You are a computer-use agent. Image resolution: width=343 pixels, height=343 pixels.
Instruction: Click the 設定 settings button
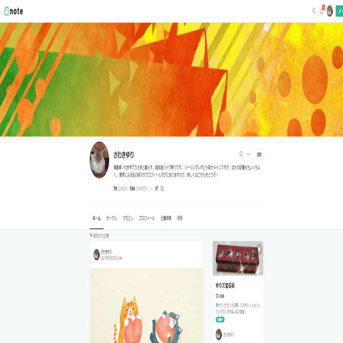[259, 155]
